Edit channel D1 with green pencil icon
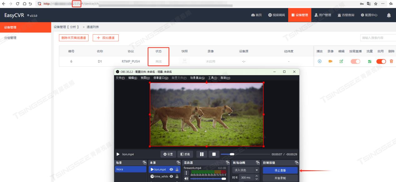396x182 pixels. (341, 61)
